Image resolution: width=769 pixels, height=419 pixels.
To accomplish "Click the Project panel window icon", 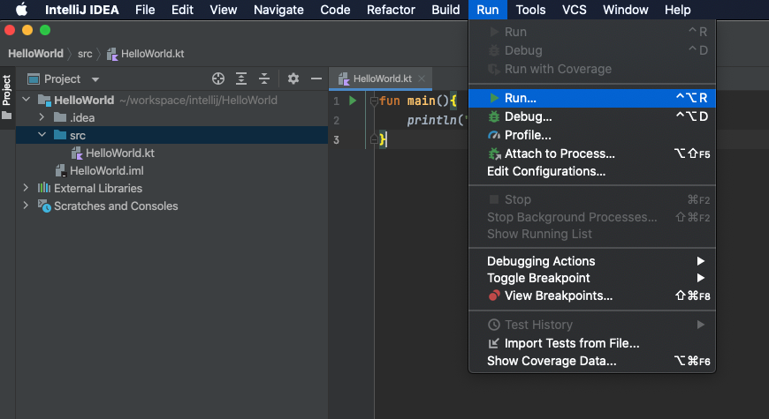I will tap(34, 79).
